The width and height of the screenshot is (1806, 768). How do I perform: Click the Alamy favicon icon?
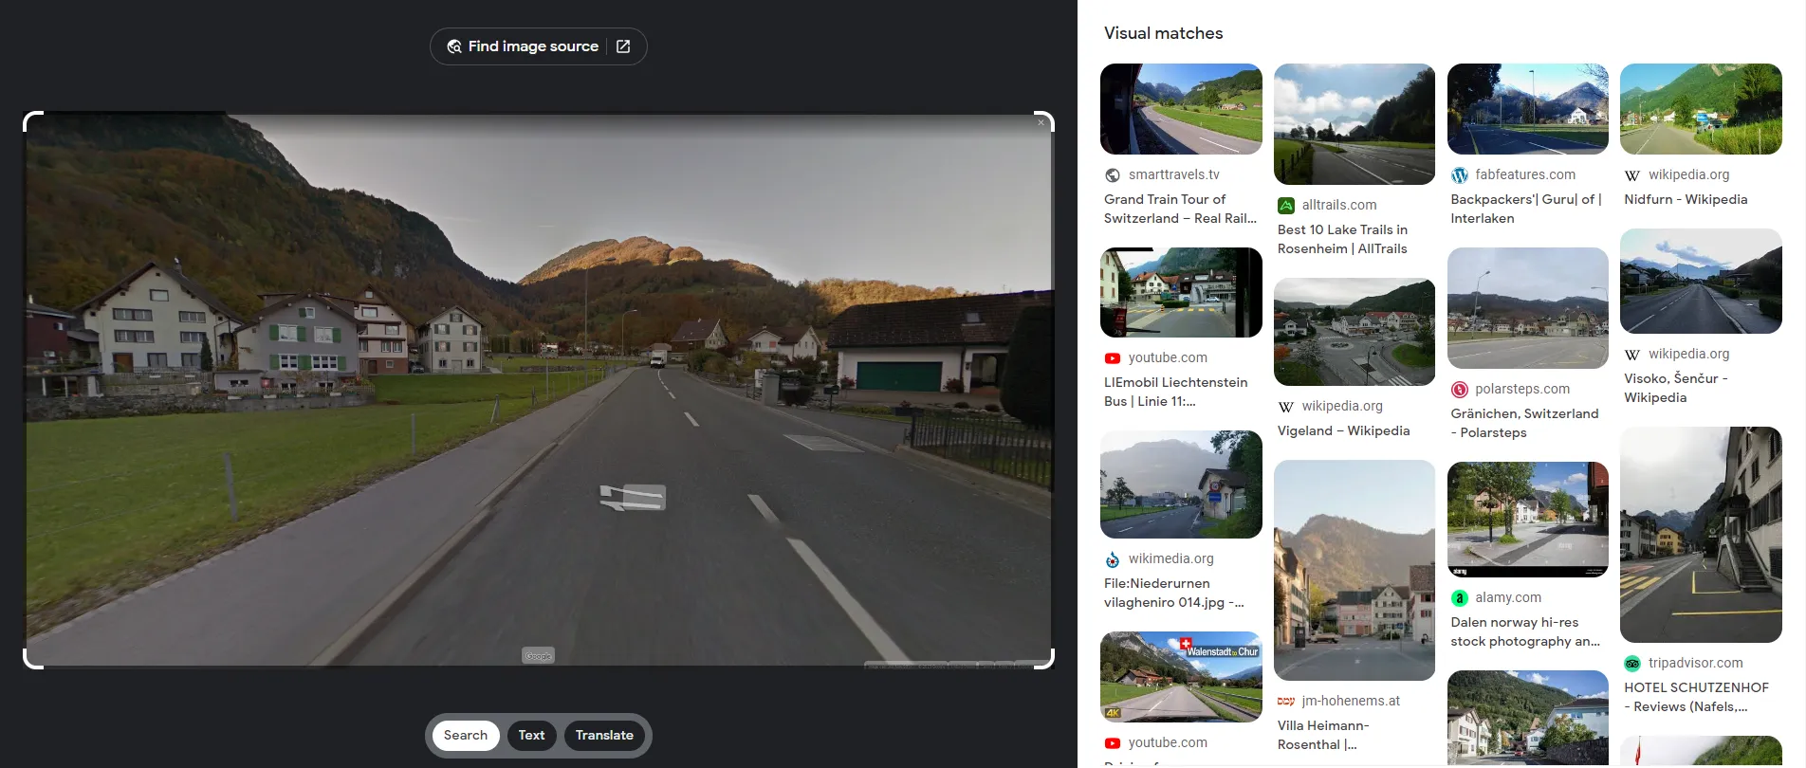pos(1460,598)
